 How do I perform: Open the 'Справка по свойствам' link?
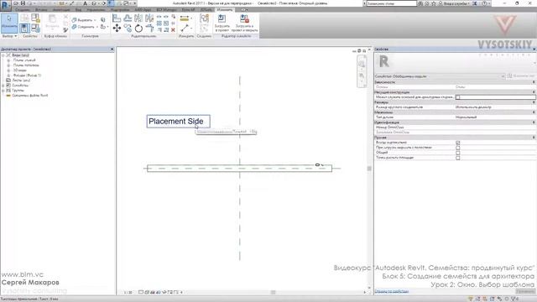click(x=392, y=291)
